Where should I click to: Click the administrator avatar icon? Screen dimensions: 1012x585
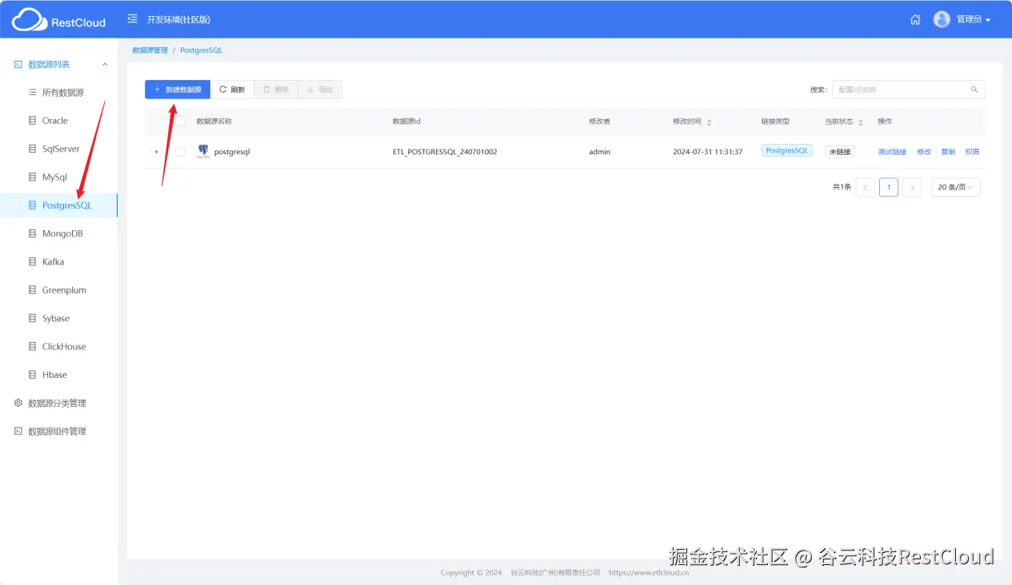[942, 19]
